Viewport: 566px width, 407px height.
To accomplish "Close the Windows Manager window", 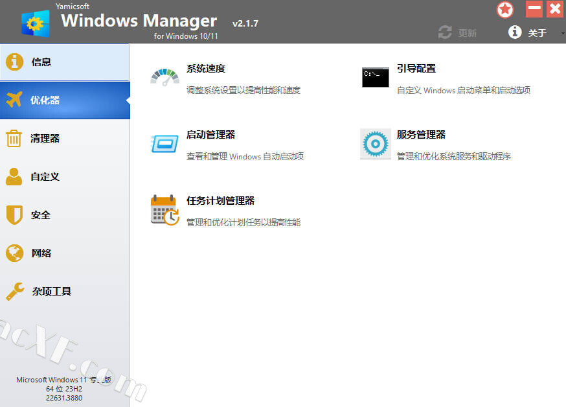I will pyautogui.click(x=555, y=9).
